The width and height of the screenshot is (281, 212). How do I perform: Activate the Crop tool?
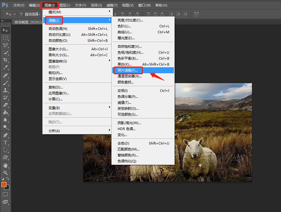click(x=5, y=60)
